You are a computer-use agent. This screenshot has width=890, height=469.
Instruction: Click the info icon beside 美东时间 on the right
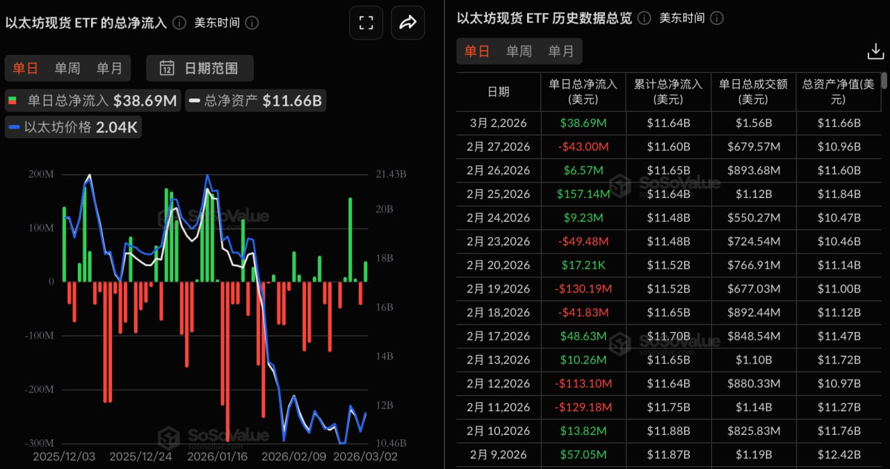715,19
